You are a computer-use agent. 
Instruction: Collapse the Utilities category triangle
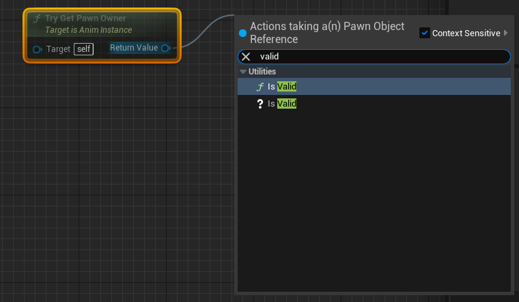tap(243, 72)
